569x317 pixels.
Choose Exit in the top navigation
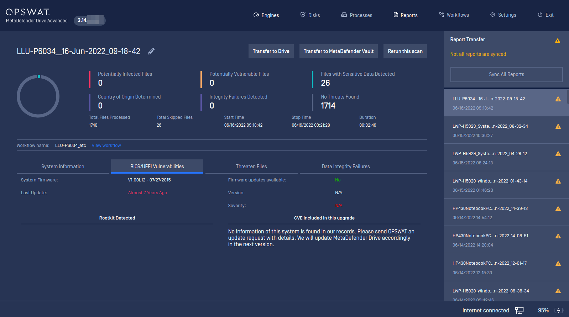(x=546, y=15)
